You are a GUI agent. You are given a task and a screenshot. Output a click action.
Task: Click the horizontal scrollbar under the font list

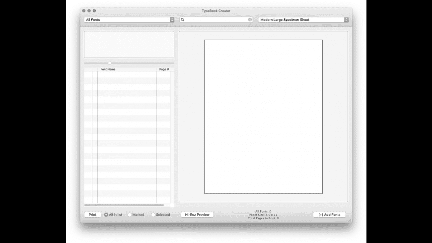[124, 205]
